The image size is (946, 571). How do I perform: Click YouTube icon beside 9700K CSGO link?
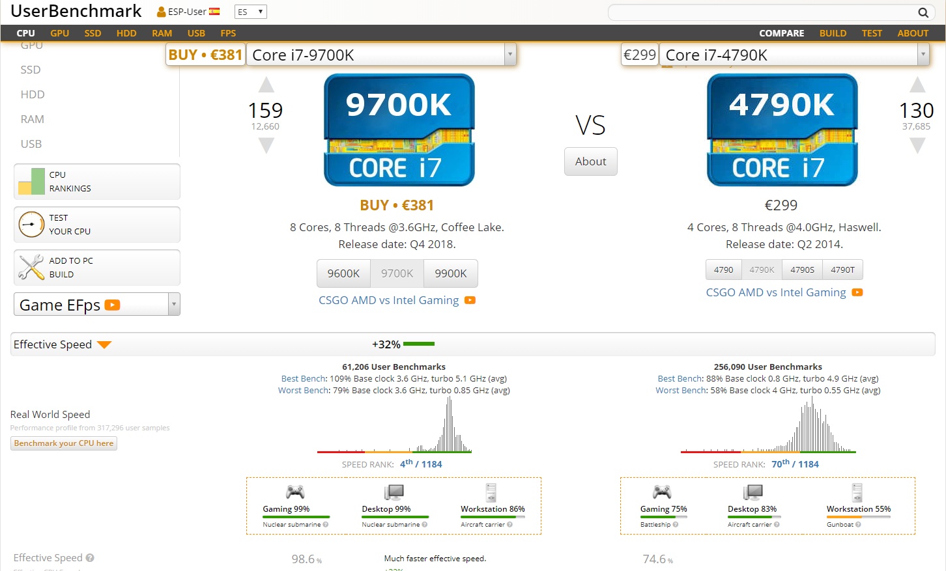coord(470,300)
